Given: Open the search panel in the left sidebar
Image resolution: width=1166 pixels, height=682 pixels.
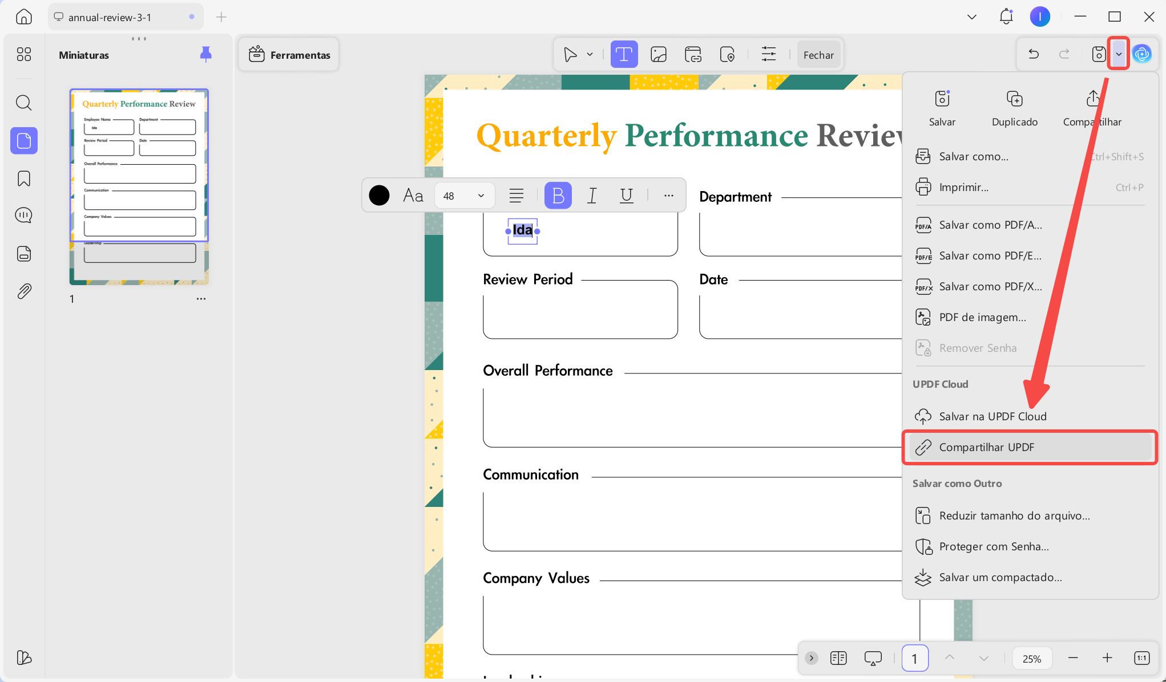Looking at the screenshot, I should click(23, 103).
